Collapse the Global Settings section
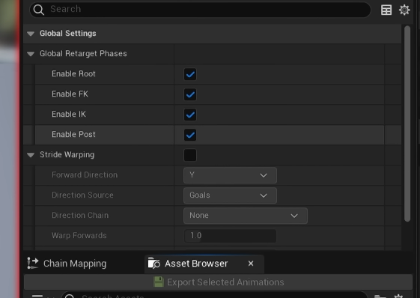The height and width of the screenshot is (298, 420). click(31, 34)
